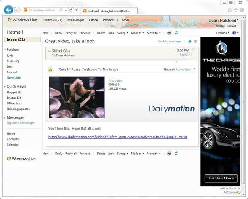Viewport: 248px width, 199px height.
Task: Collapse the Folders section in sidebar
Action: 5,50
